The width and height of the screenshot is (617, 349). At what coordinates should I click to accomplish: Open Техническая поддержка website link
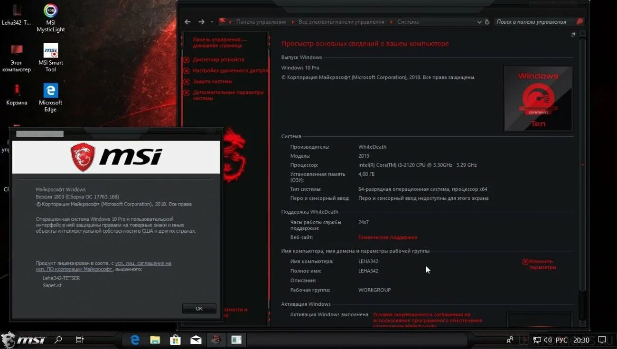coord(387,237)
